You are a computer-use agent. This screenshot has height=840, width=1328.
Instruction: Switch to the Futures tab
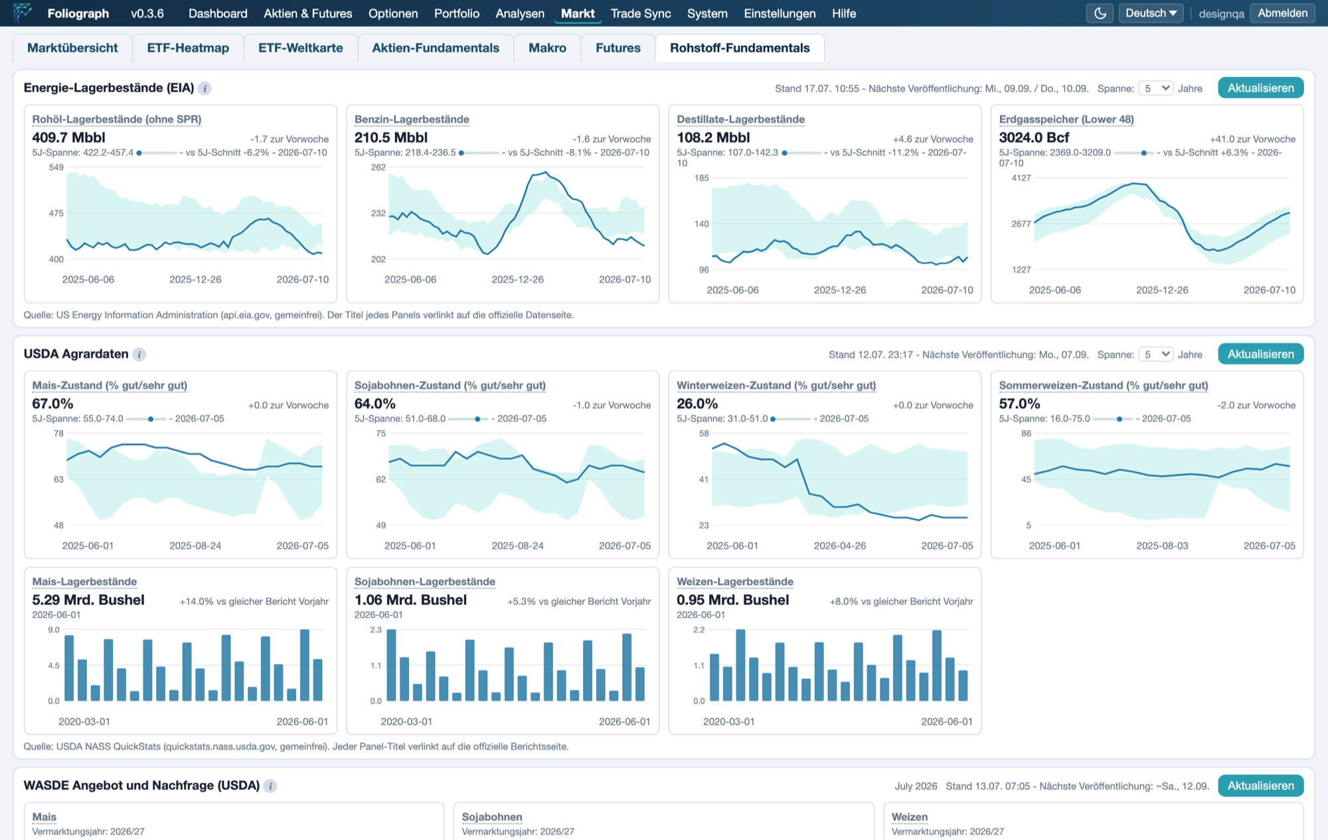618,48
